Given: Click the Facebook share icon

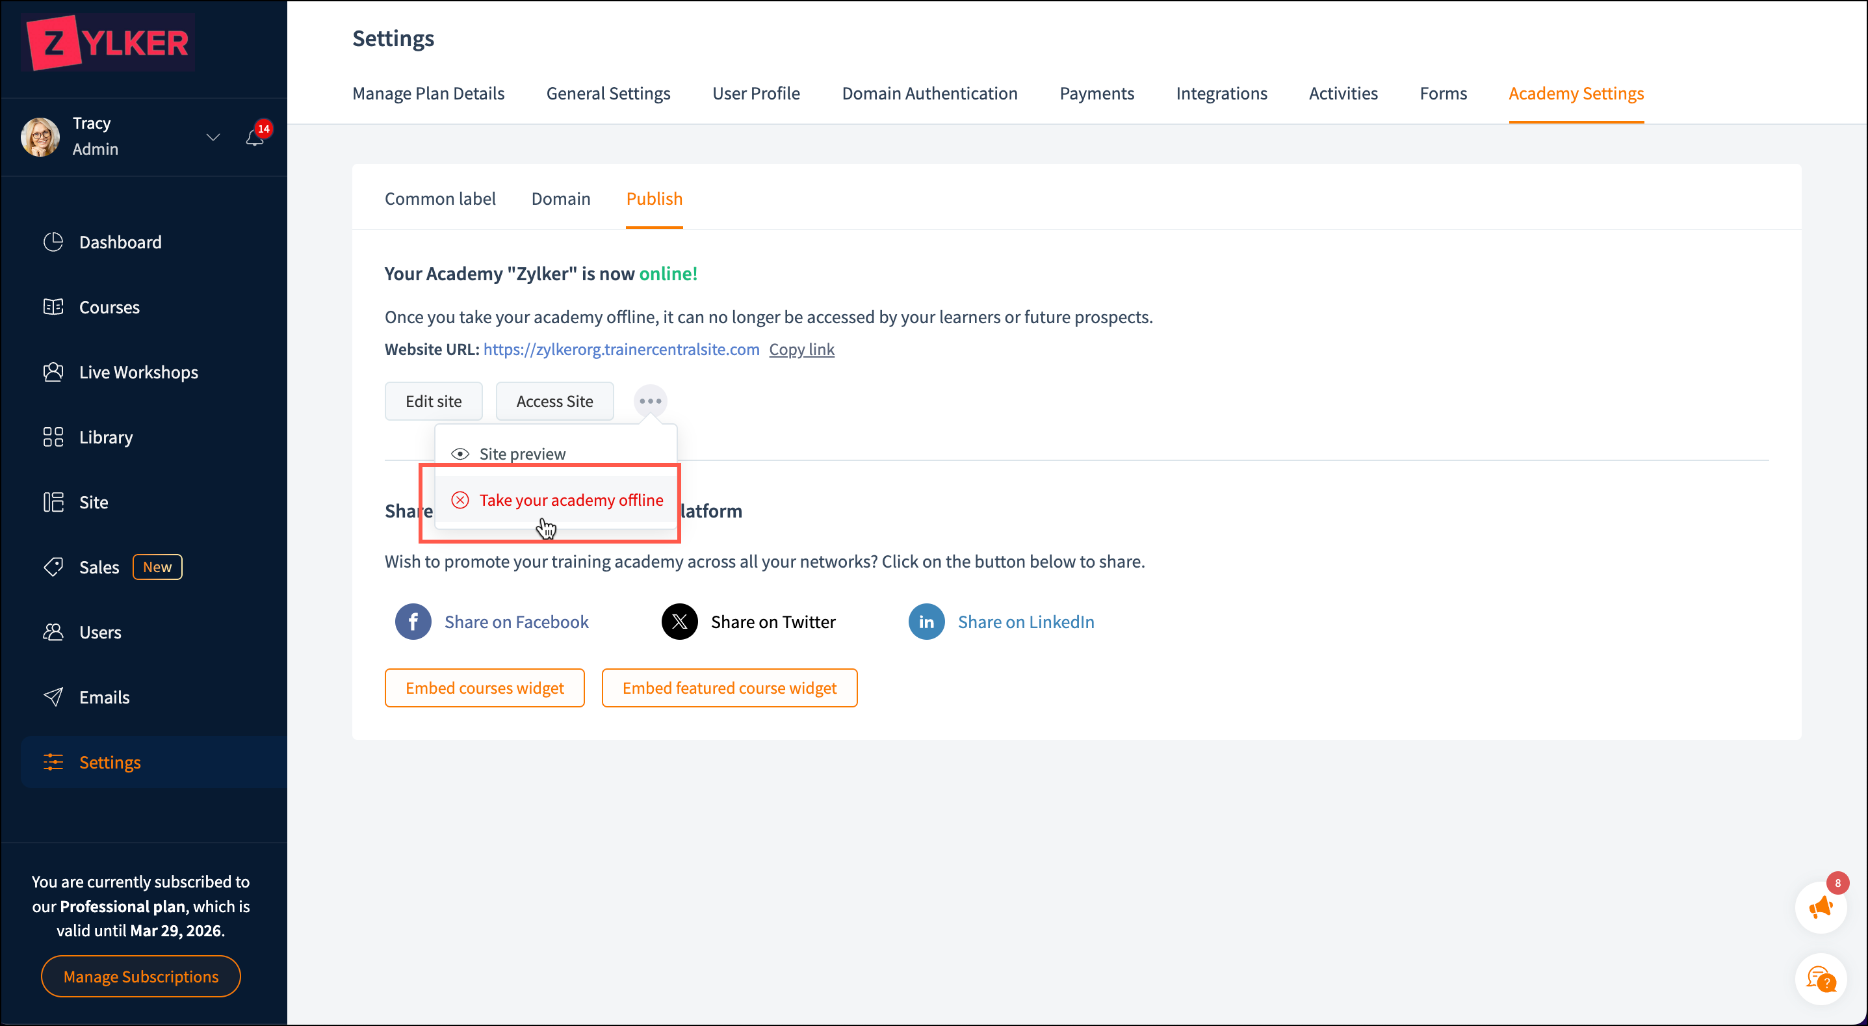Looking at the screenshot, I should point(413,622).
